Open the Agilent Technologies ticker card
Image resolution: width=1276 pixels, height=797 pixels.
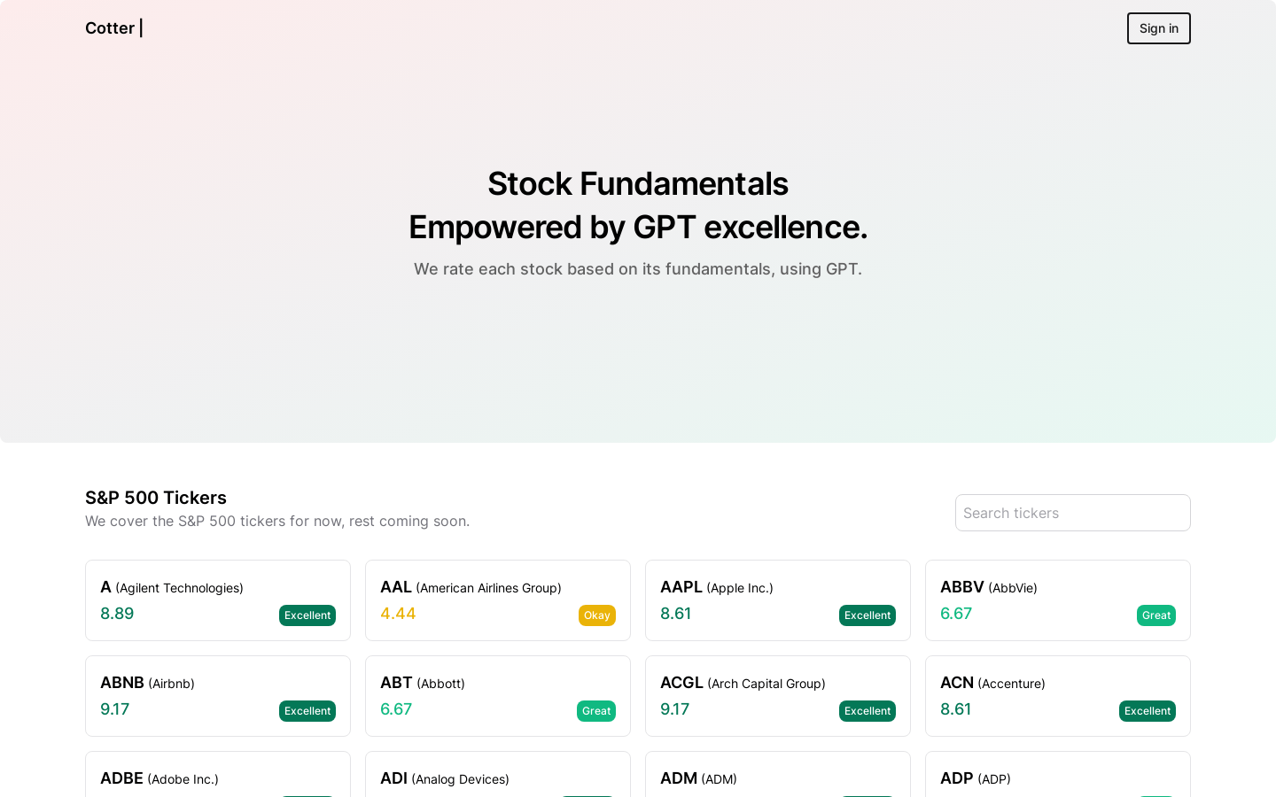[217, 600]
